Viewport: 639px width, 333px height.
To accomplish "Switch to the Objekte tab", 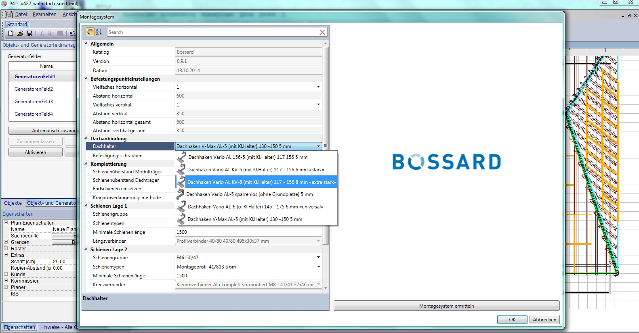I will click(13, 203).
